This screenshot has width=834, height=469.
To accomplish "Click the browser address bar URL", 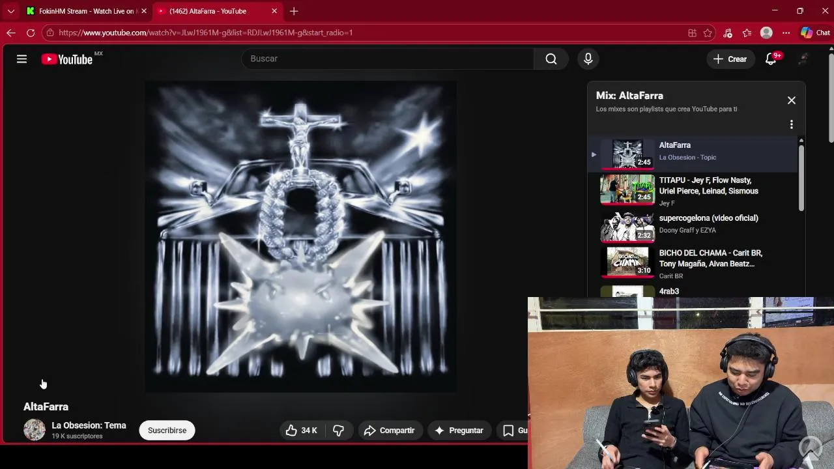I will 205,33.
